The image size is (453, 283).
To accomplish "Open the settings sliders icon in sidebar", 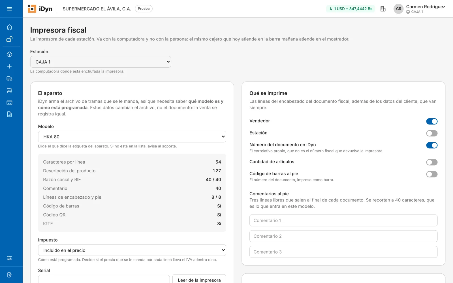I will (x=9, y=258).
